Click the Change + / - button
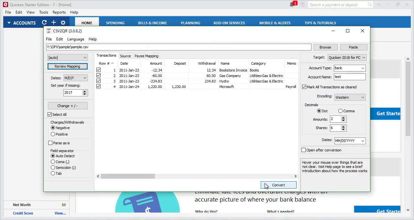 [68, 106]
